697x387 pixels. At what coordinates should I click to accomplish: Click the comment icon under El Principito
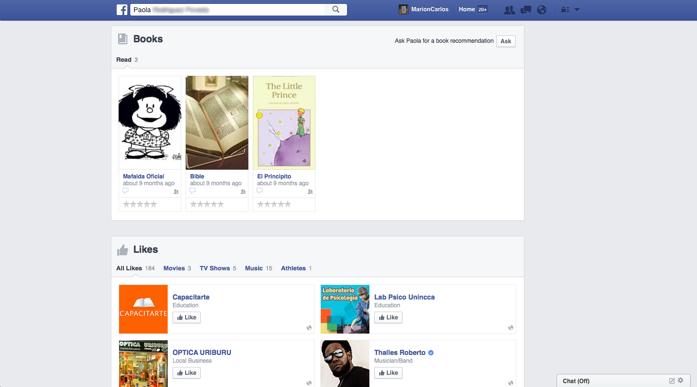point(260,191)
